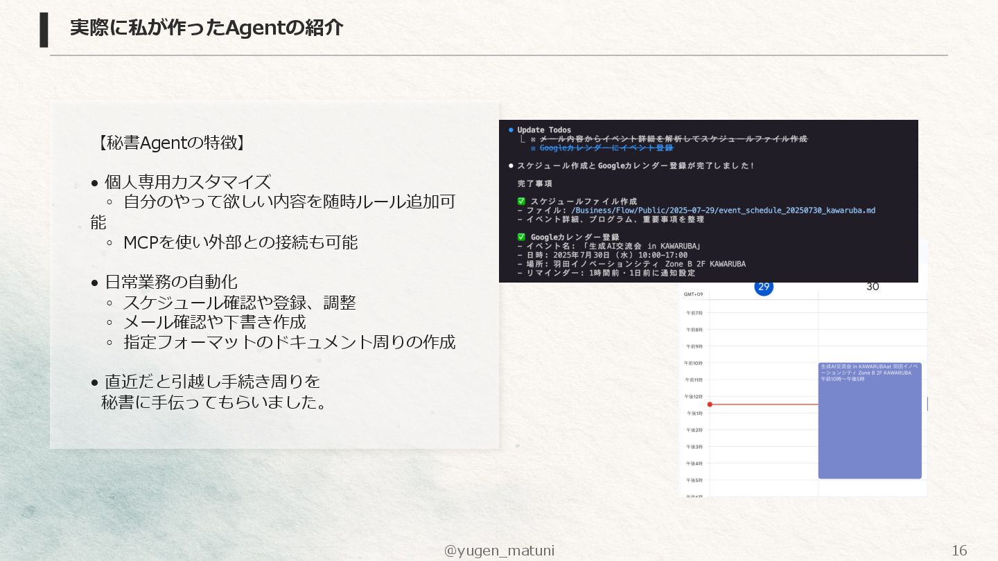Click the 完了事項 heading in terminal
This screenshot has width=998, height=561.
point(534,184)
